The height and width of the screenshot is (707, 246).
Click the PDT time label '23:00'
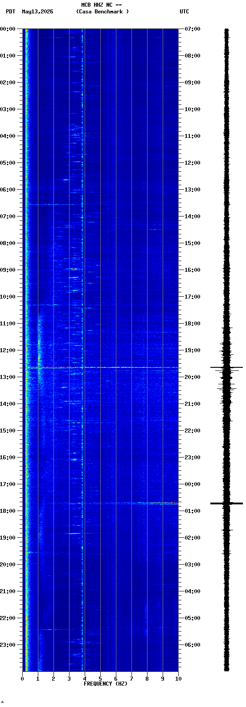(x=8, y=645)
